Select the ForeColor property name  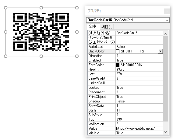point(102,65)
